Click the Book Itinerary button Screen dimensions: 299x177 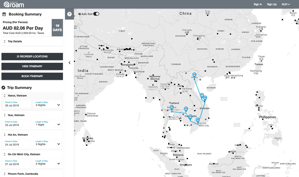[x=32, y=76]
